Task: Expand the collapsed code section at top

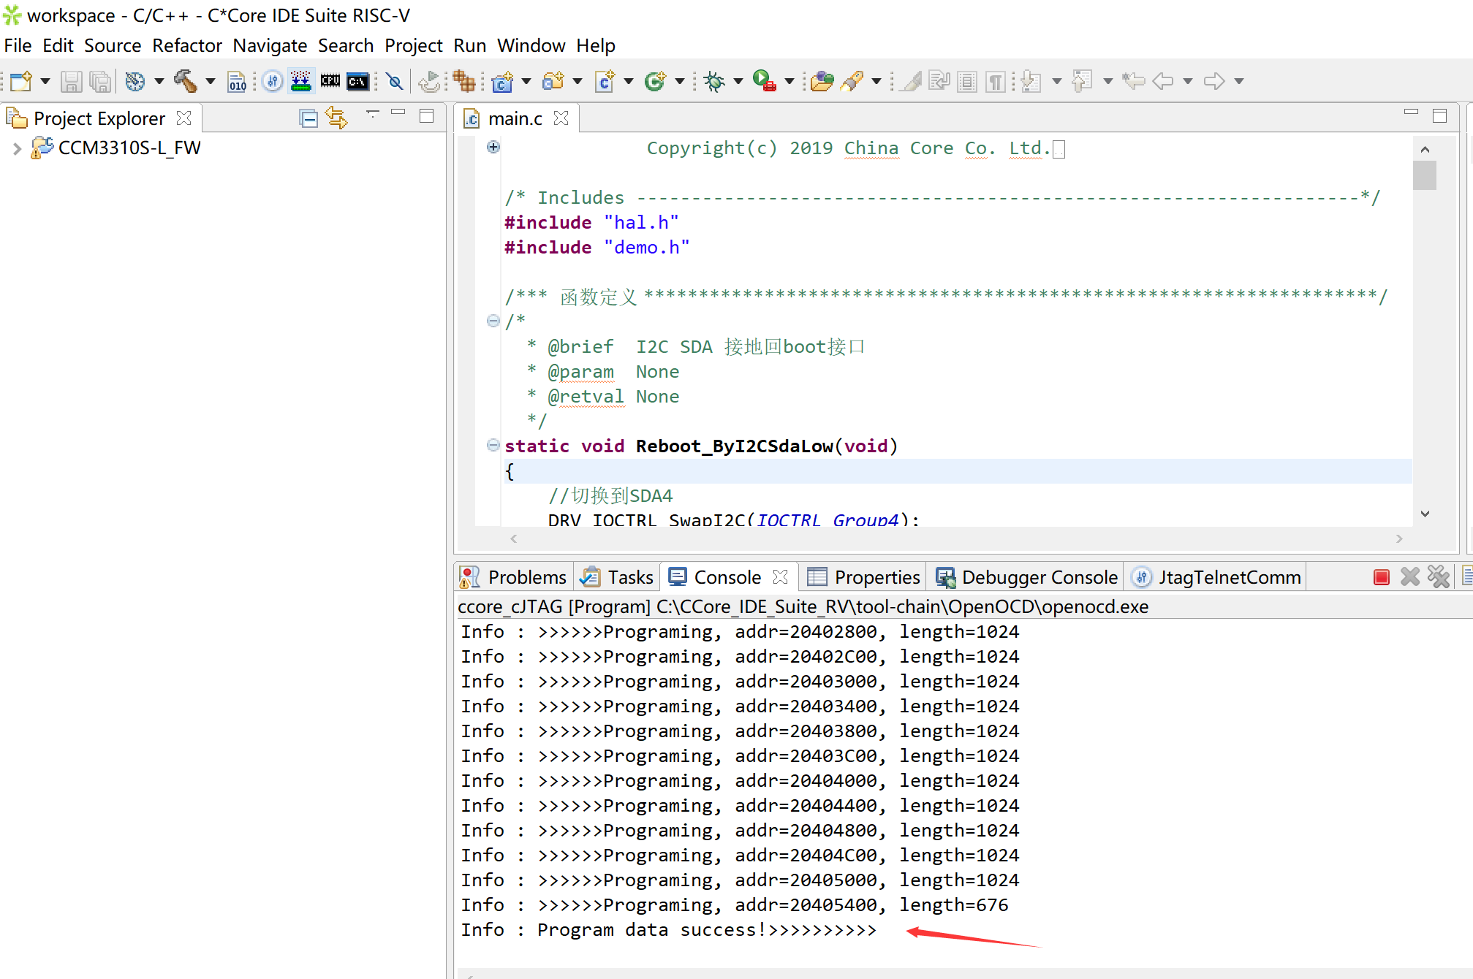Action: click(x=493, y=146)
